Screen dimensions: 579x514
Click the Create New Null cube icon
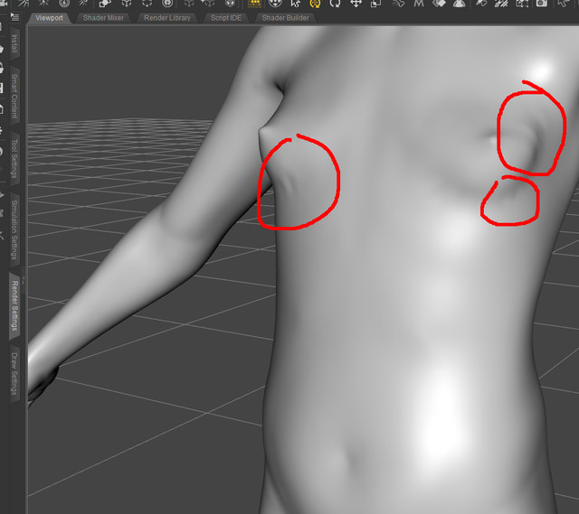pos(127,4)
